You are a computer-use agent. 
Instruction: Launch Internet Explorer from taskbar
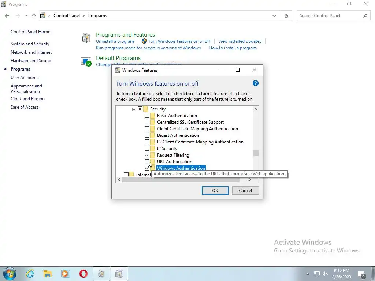[30, 274]
